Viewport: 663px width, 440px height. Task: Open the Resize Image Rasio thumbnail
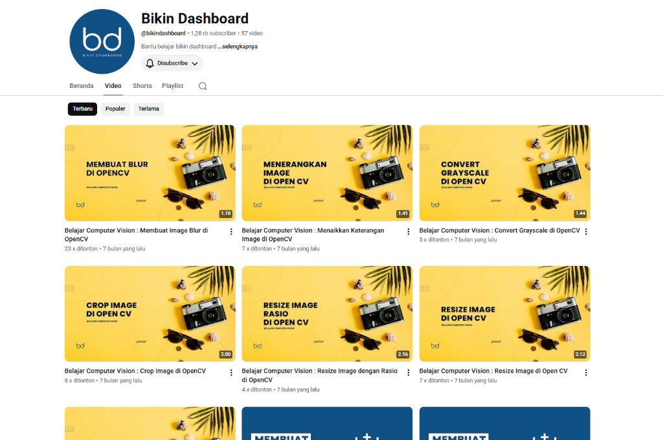point(327,314)
